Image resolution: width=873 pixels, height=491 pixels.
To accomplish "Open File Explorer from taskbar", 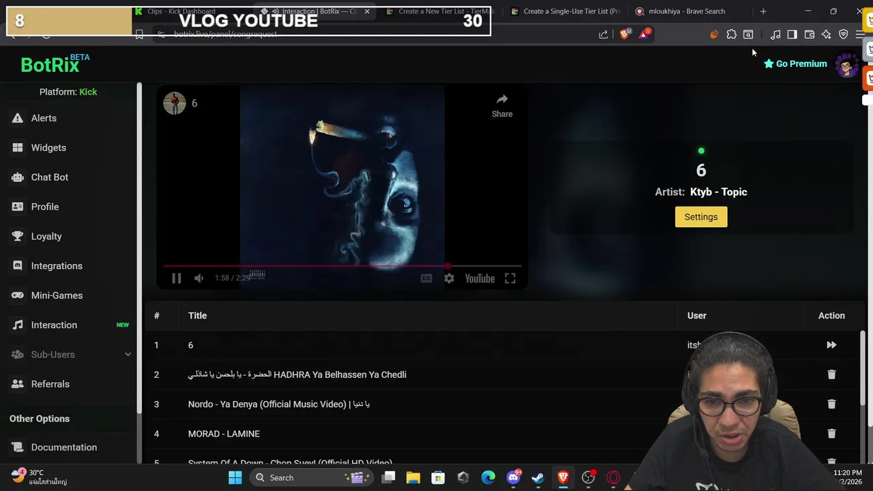I will (x=413, y=477).
